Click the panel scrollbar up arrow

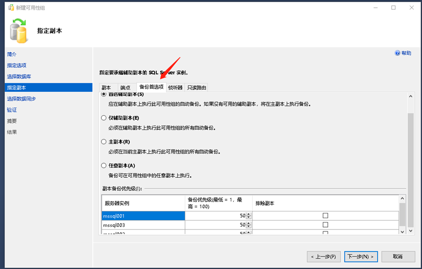410,96
